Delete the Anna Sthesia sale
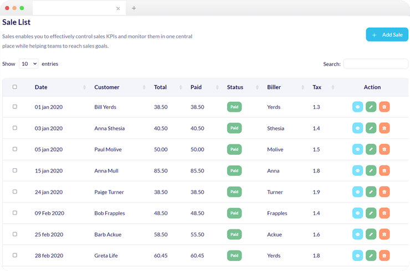Viewport: 410px width, 271px height. pyautogui.click(x=384, y=128)
